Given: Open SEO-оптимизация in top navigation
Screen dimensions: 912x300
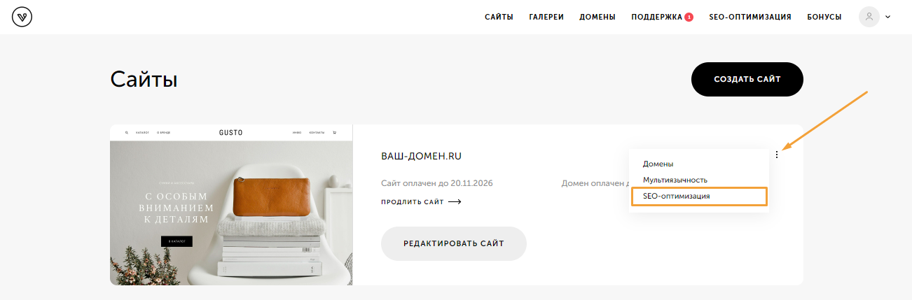Looking at the screenshot, I should point(750,17).
